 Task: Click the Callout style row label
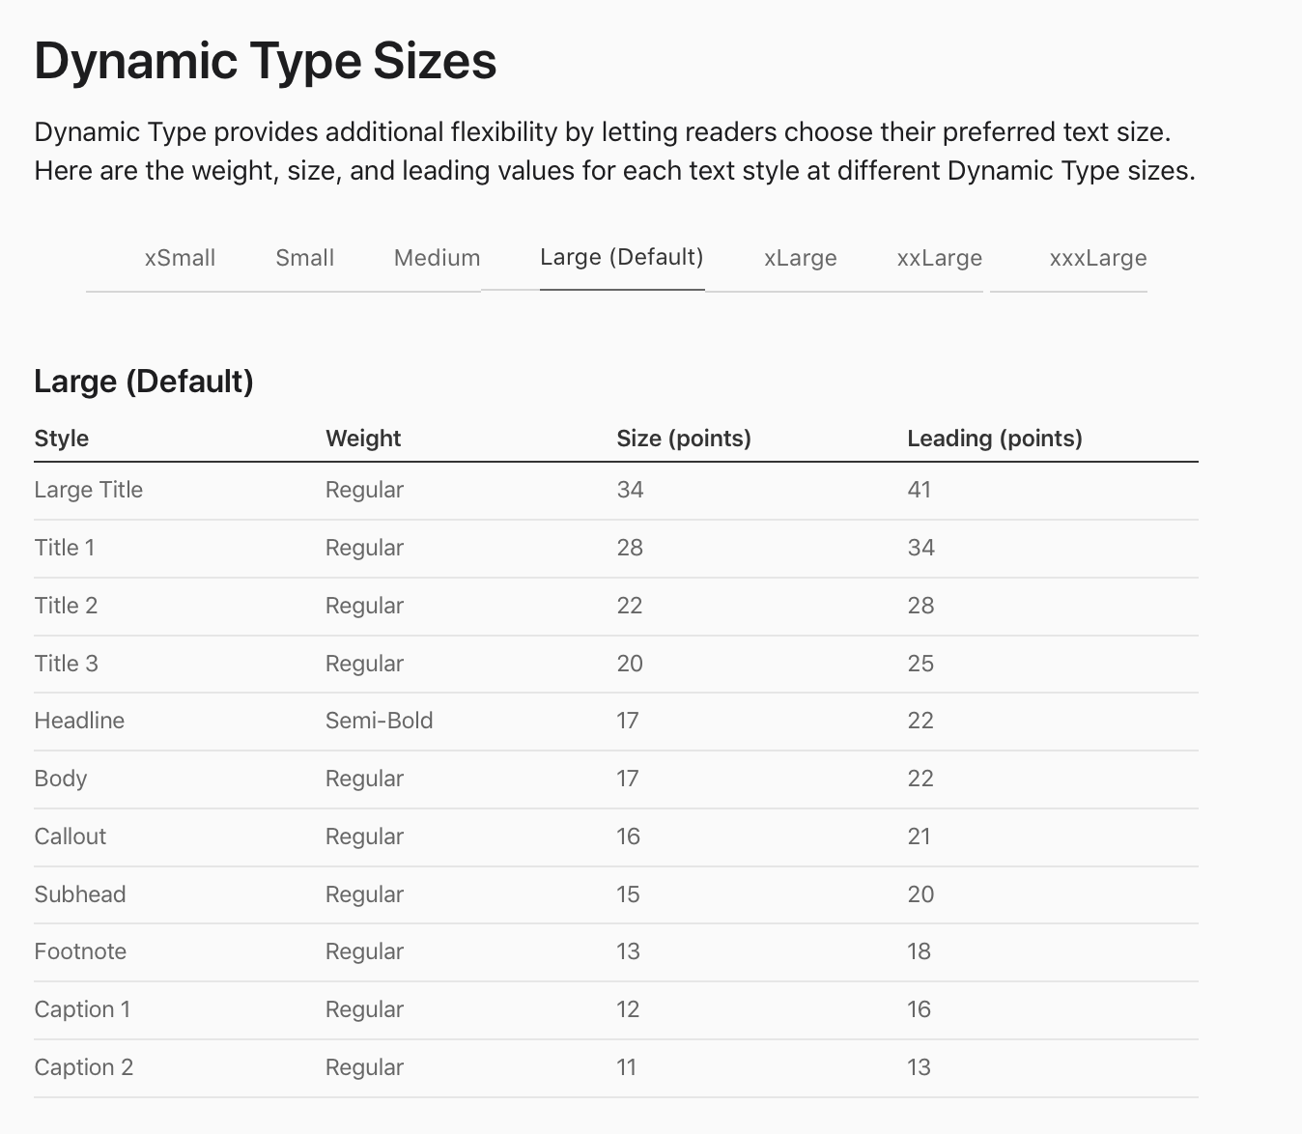71,836
